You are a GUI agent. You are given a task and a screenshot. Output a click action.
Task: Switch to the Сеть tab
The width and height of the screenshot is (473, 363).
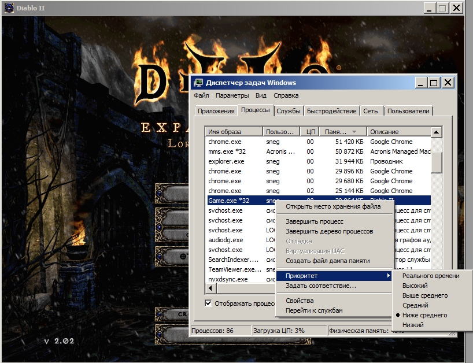(371, 111)
